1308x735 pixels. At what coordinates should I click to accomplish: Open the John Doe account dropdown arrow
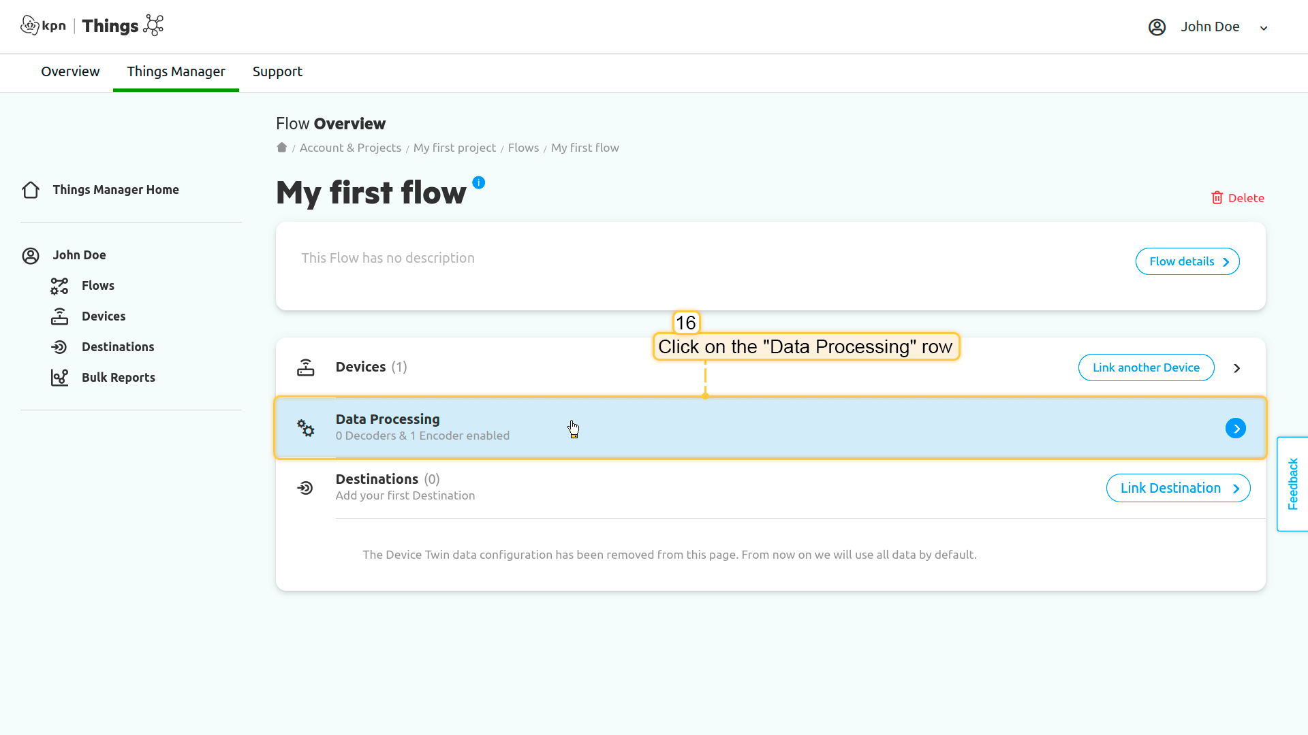tap(1264, 28)
